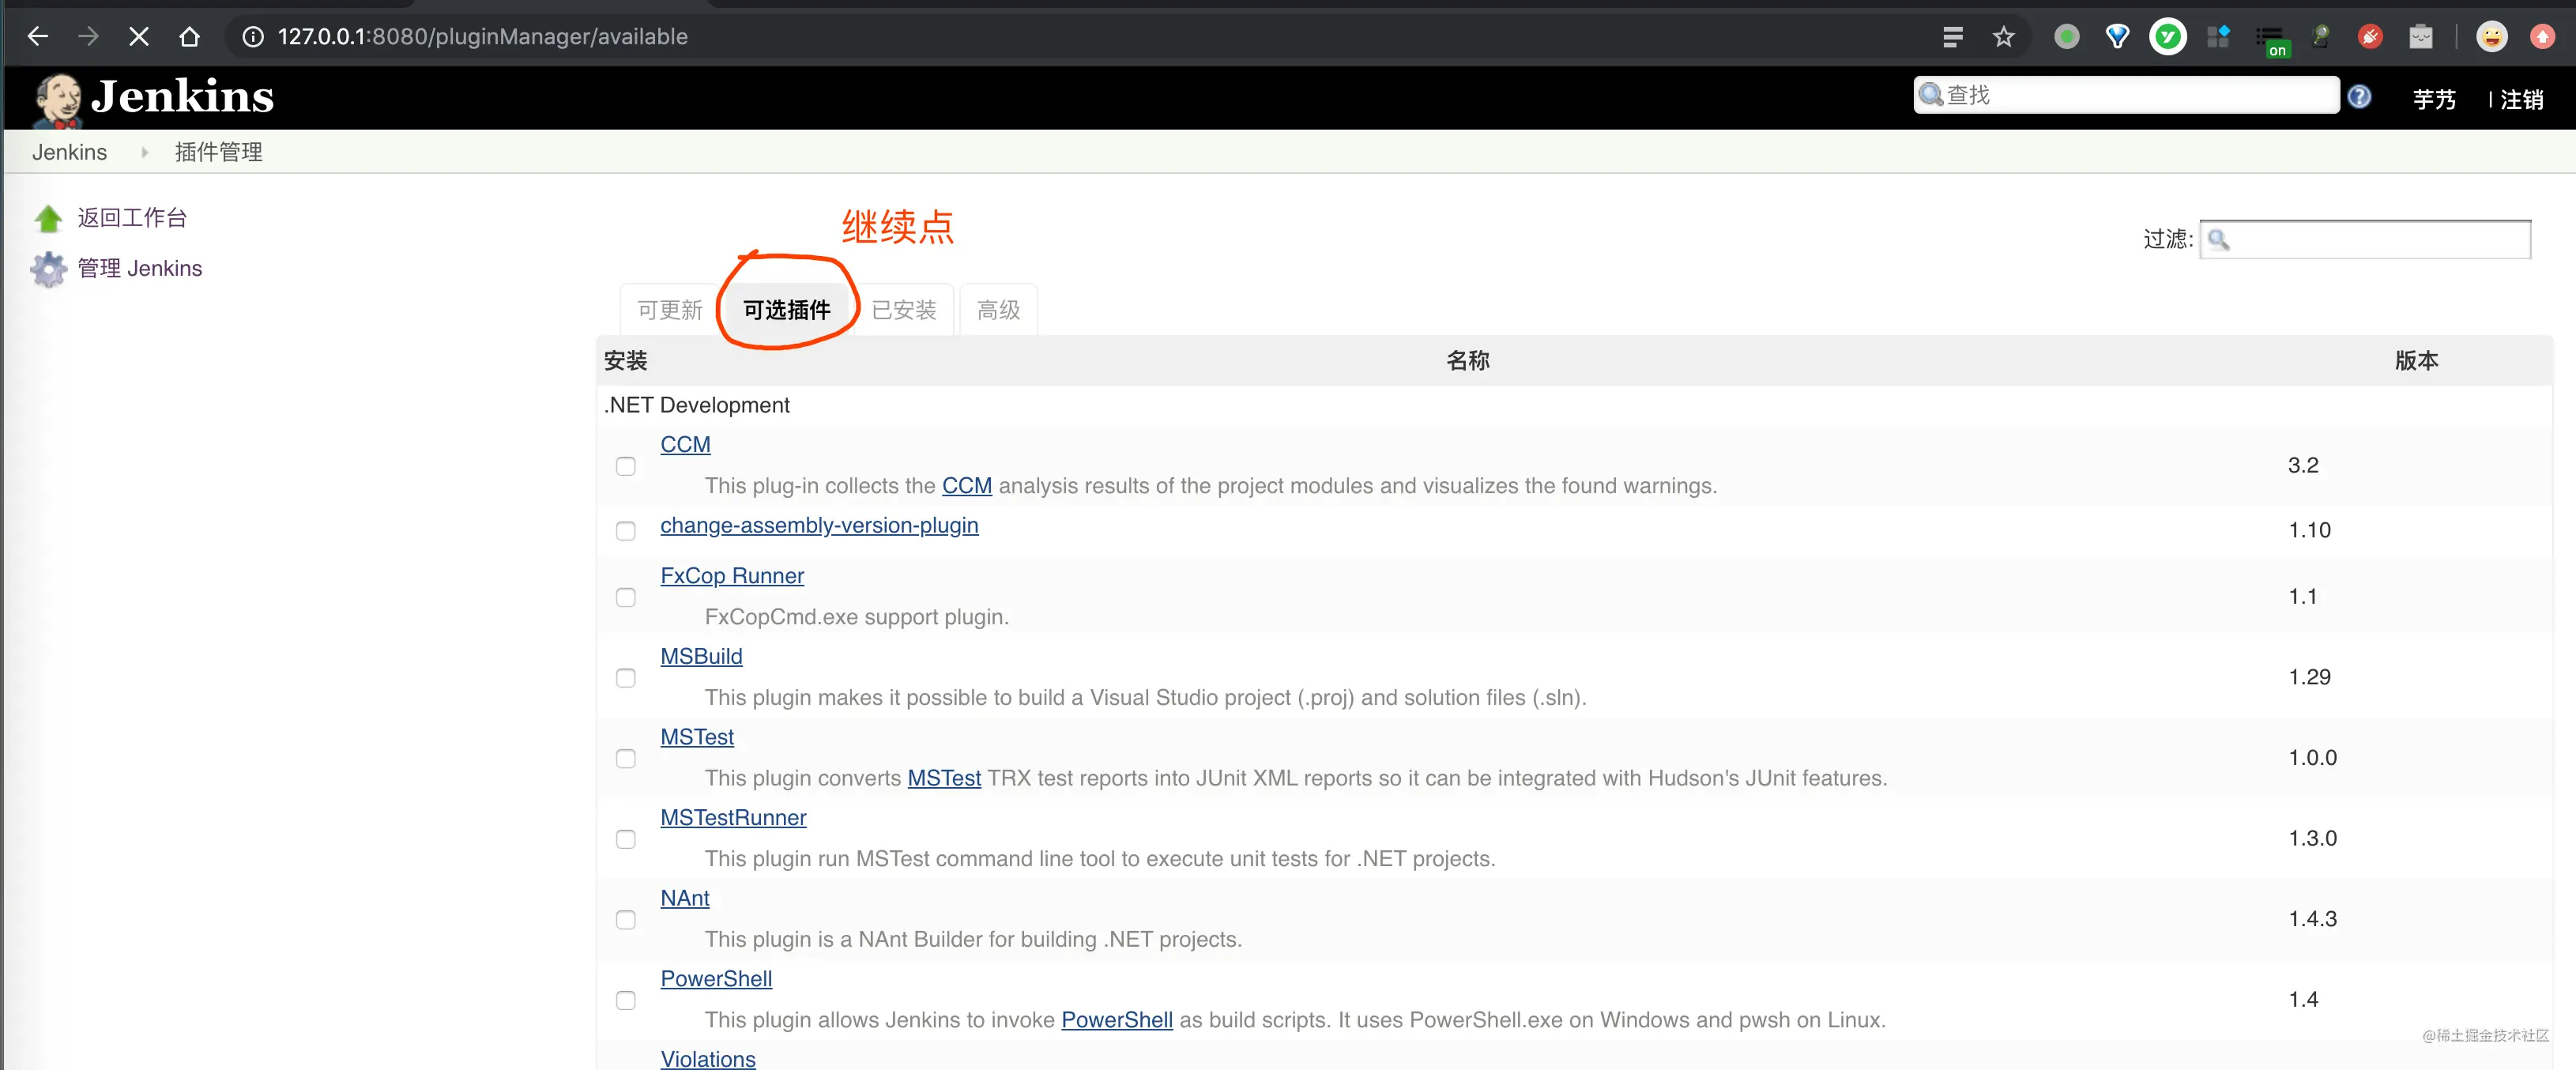Open the MSTestRunner plugin link
The width and height of the screenshot is (2576, 1070).
click(733, 817)
